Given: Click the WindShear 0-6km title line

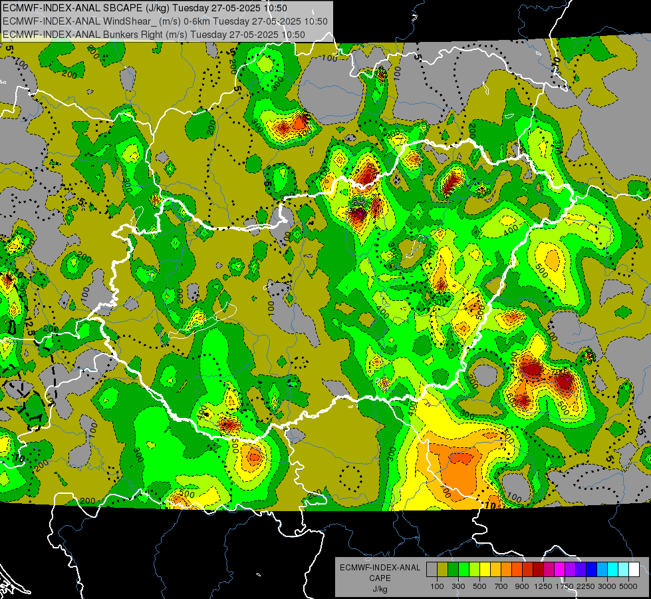Looking at the screenshot, I should (x=165, y=21).
